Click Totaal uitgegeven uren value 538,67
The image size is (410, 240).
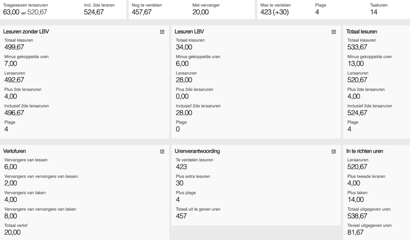click(x=357, y=216)
